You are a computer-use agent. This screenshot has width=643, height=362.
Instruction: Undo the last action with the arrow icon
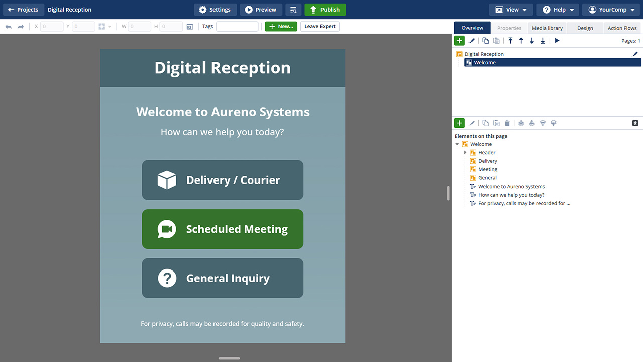tap(8, 26)
